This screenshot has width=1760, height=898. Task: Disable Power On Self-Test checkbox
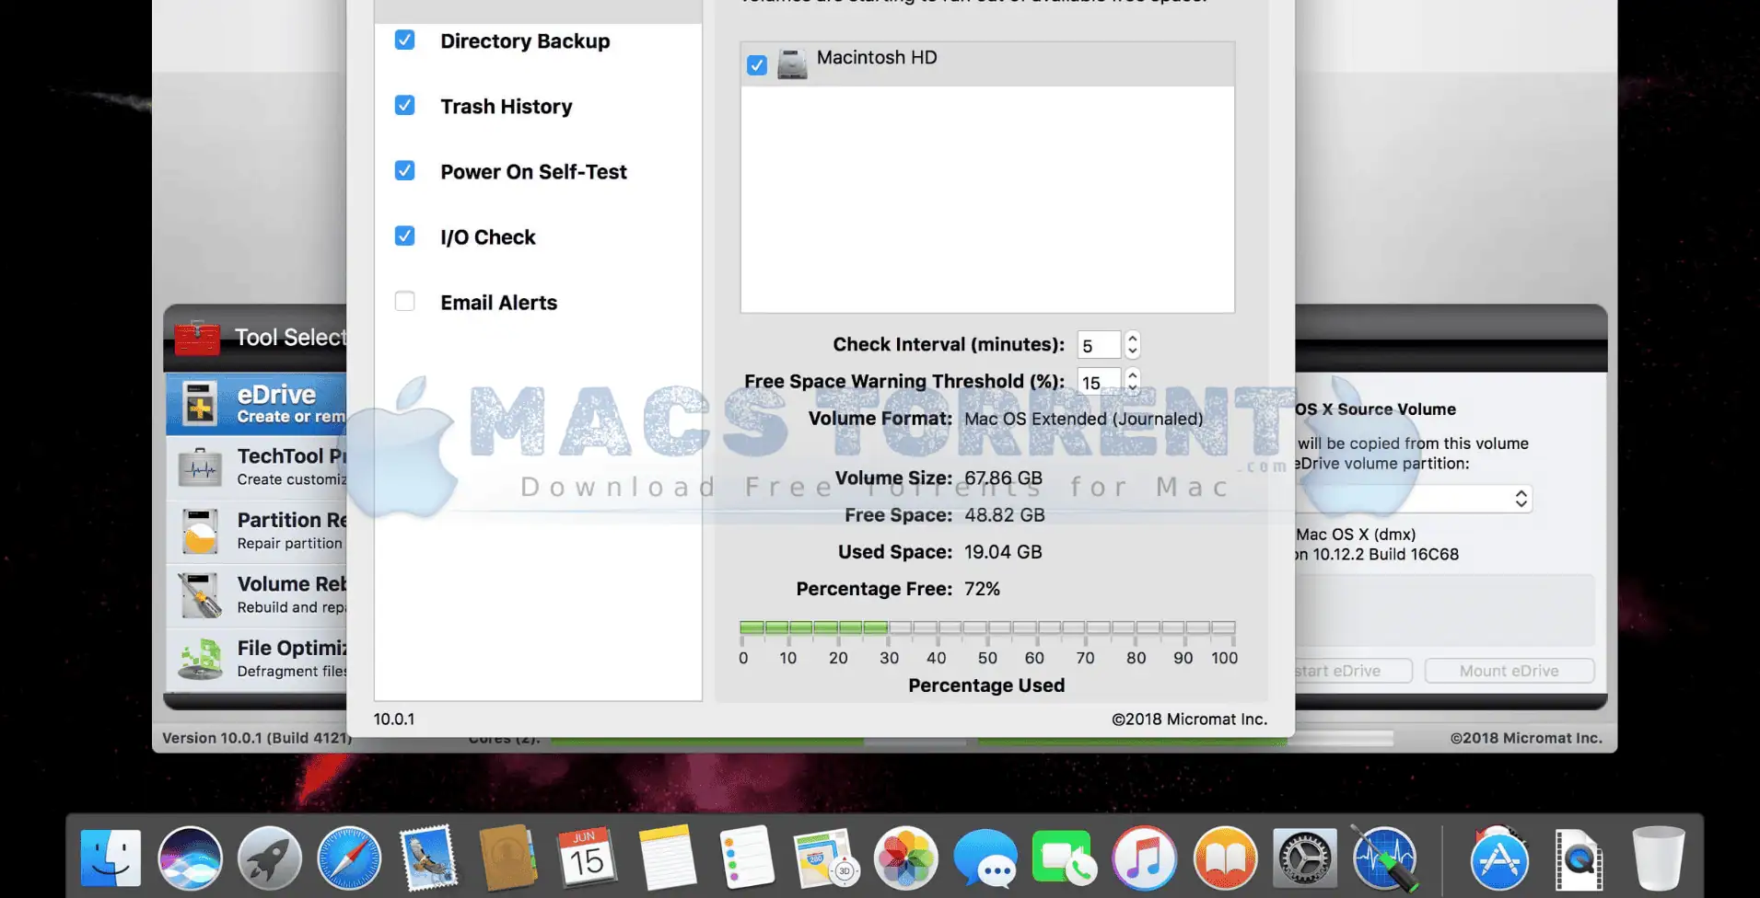click(404, 170)
